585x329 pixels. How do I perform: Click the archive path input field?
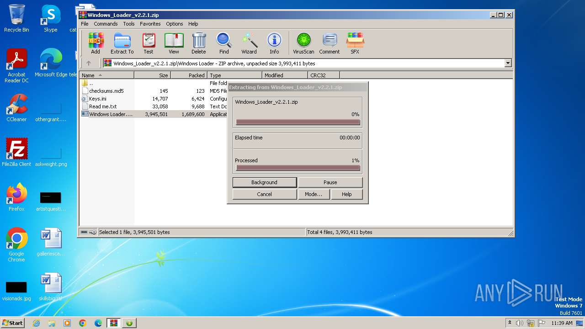[304, 63]
